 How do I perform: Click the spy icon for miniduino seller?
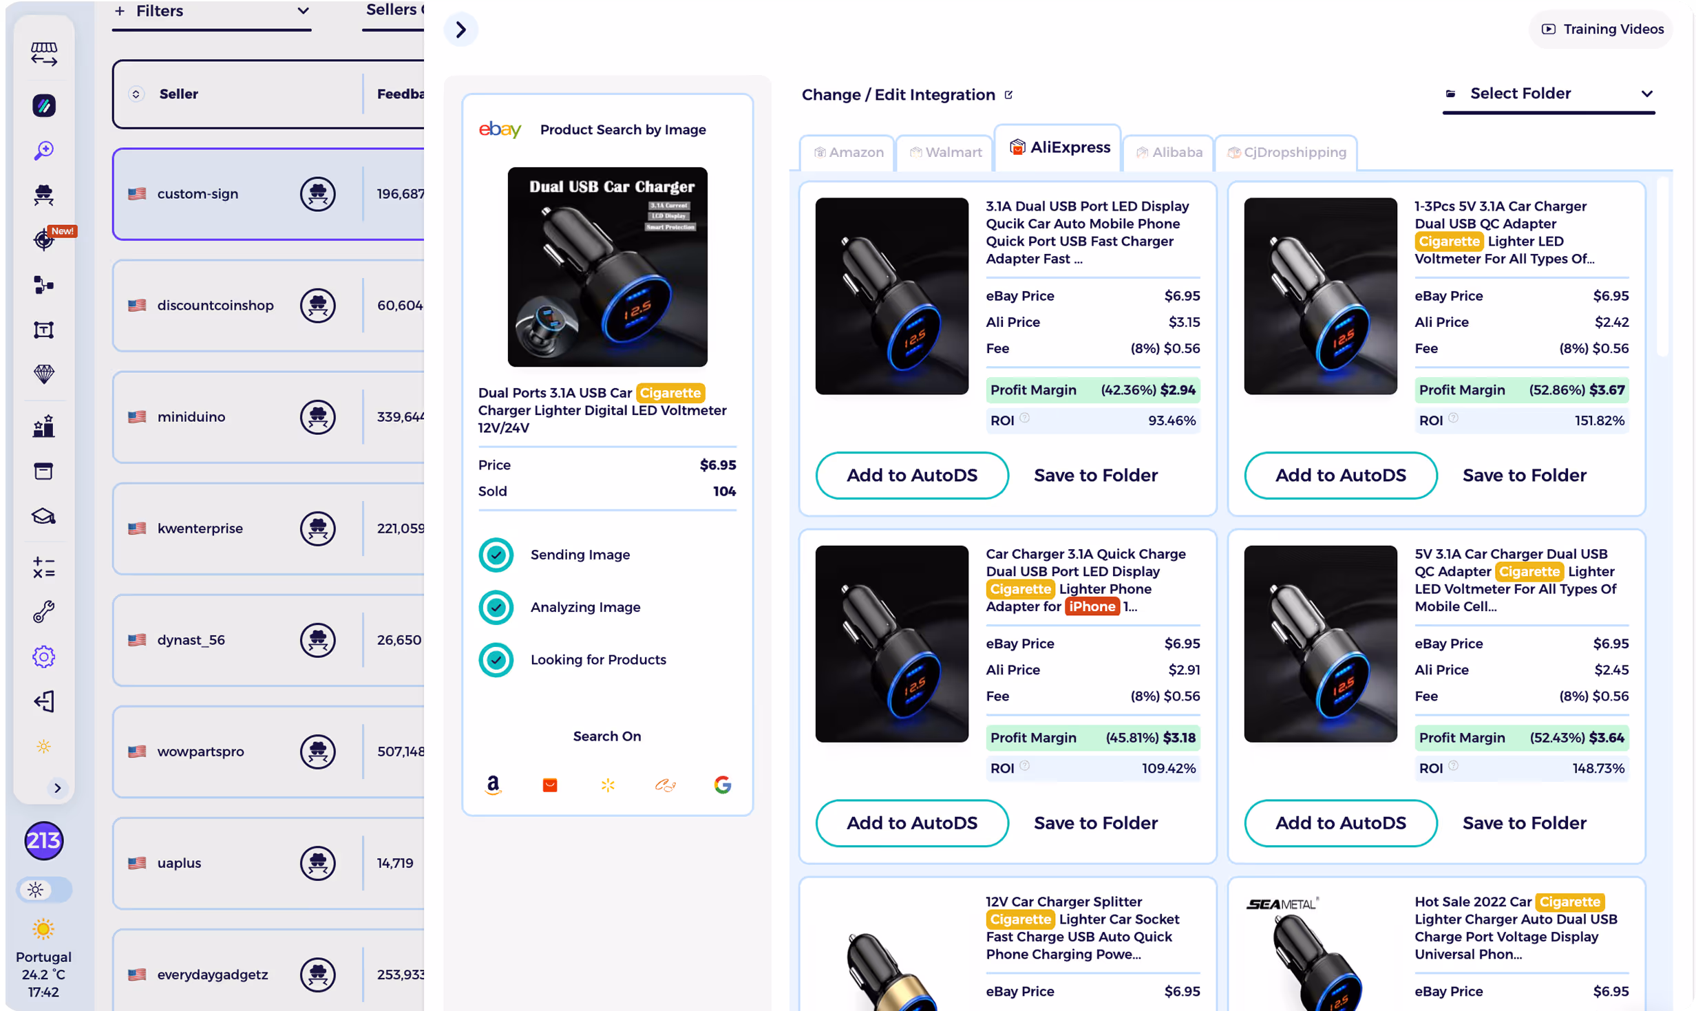click(317, 416)
